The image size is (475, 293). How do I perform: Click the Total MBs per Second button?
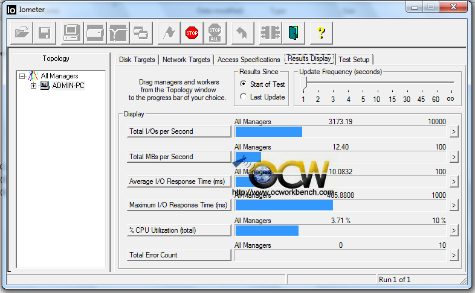179,157
